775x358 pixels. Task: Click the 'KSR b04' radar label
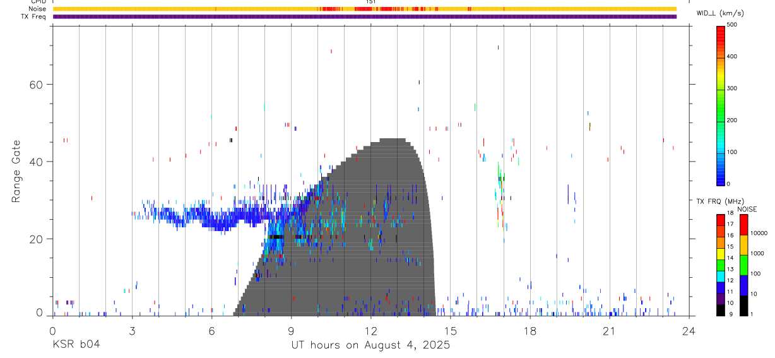[76, 345]
